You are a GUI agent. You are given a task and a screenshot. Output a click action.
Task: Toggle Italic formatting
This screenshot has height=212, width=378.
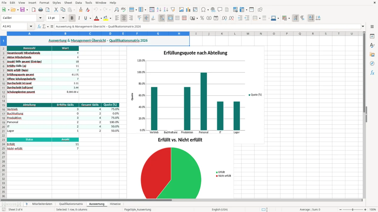point(79,18)
